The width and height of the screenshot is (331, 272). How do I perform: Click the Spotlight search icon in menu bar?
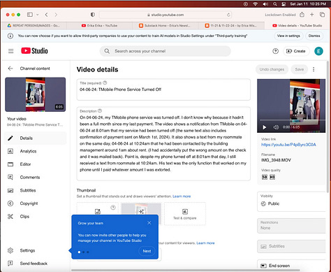coord(275,4)
